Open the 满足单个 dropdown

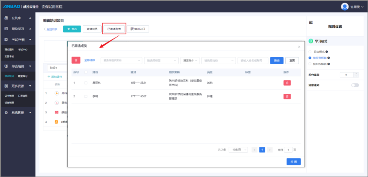(190, 61)
